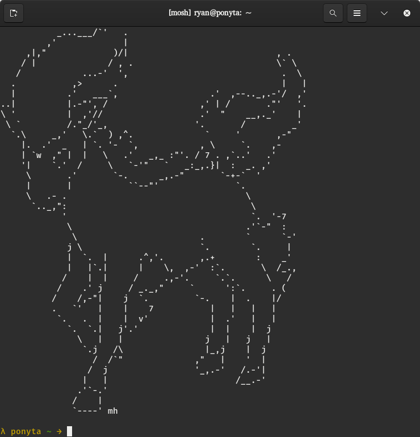Screen dimensions: 420x437
Task: Click the "ponyta" hostname in the prompt
Action: [x=26, y=431]
